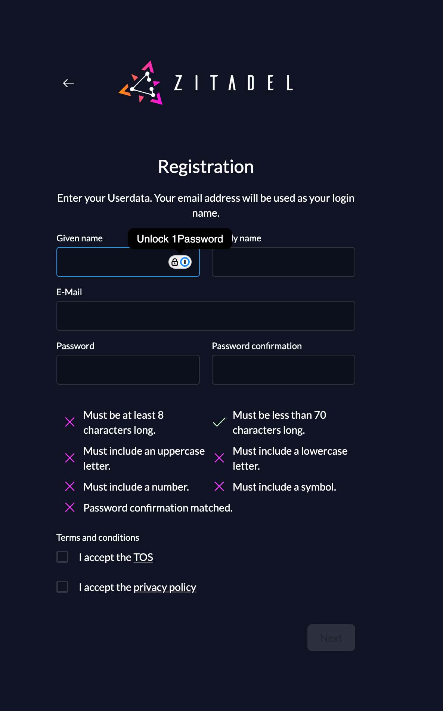Click the X icon beside lowercase letter rule

coord(219,458)
